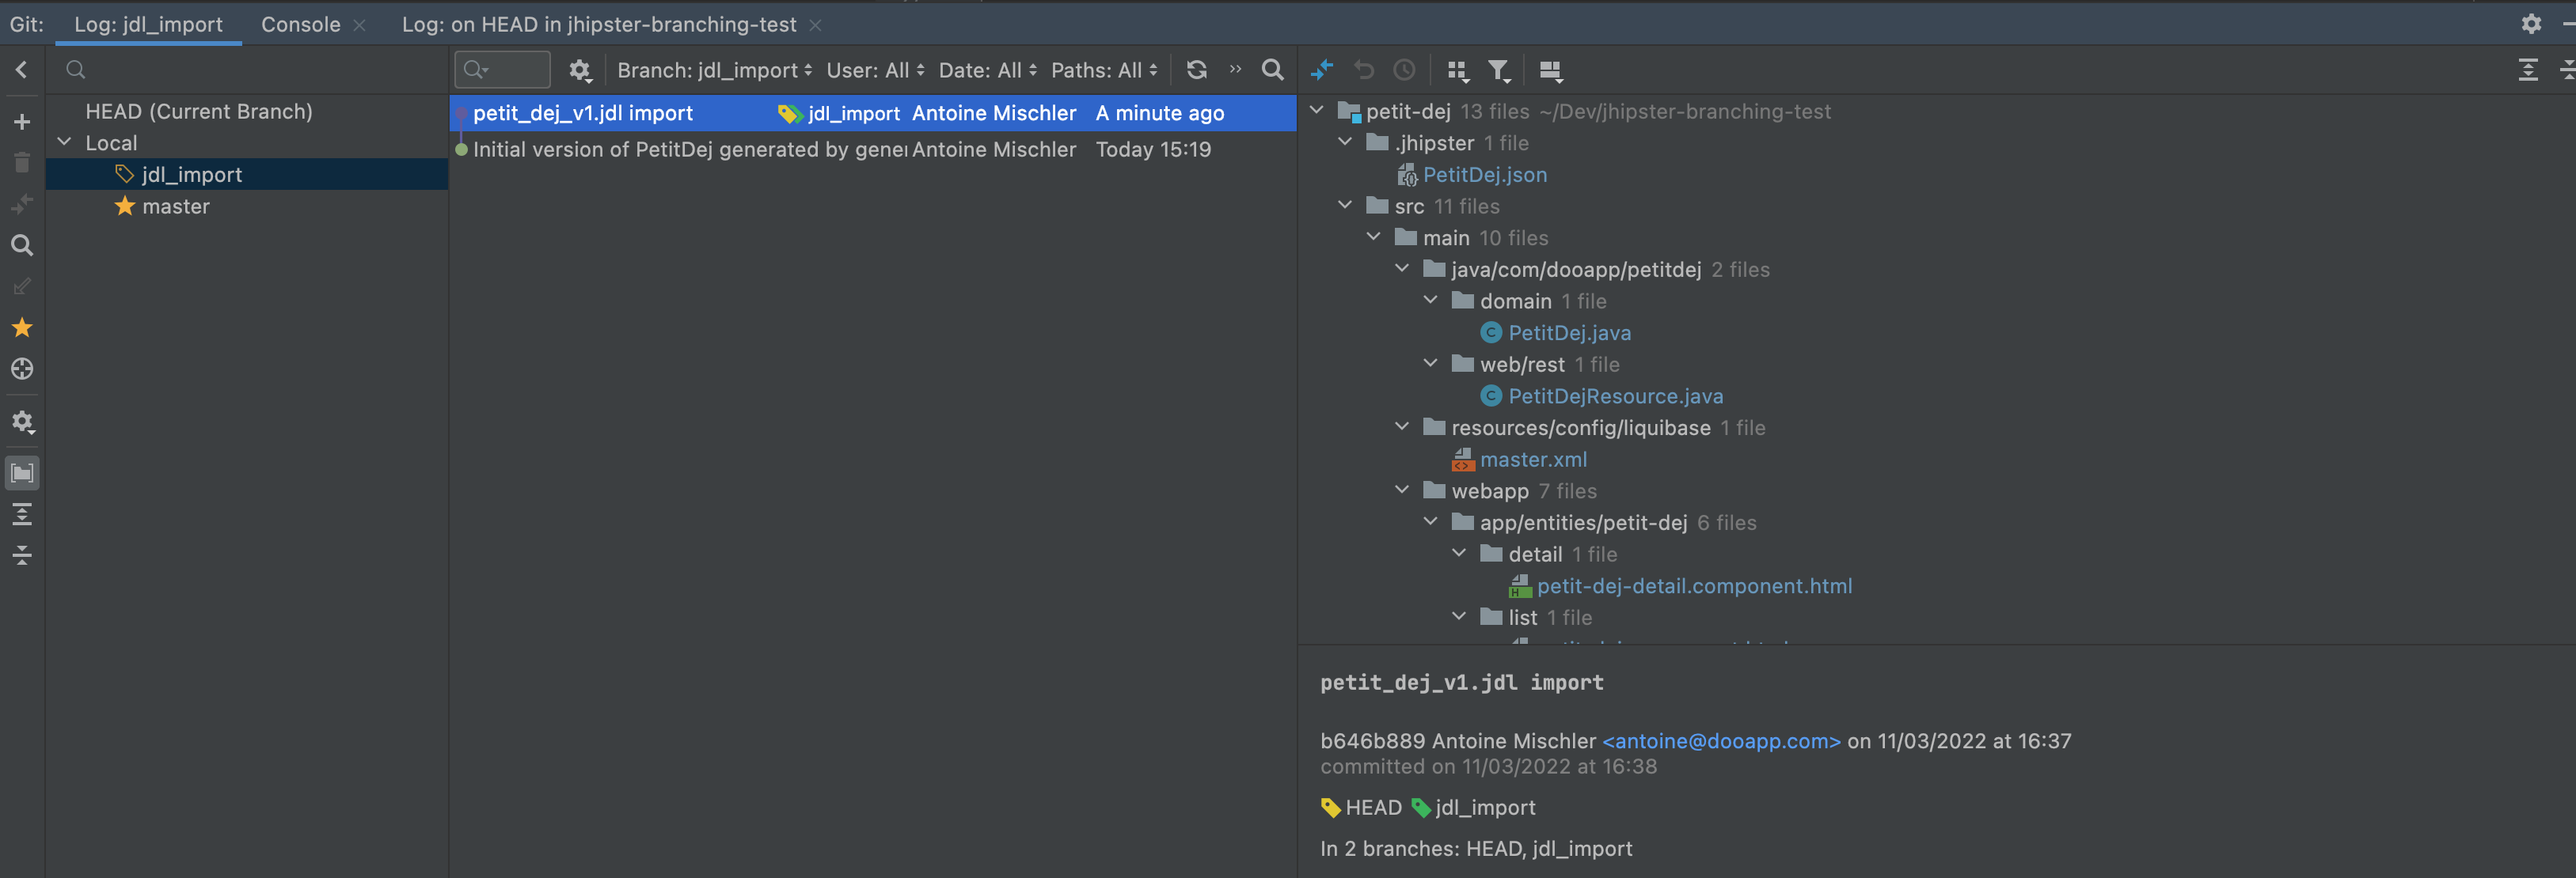2576x878 pixels.
Task: Open Git tool window settings gear
Action: pos(2531,24)
